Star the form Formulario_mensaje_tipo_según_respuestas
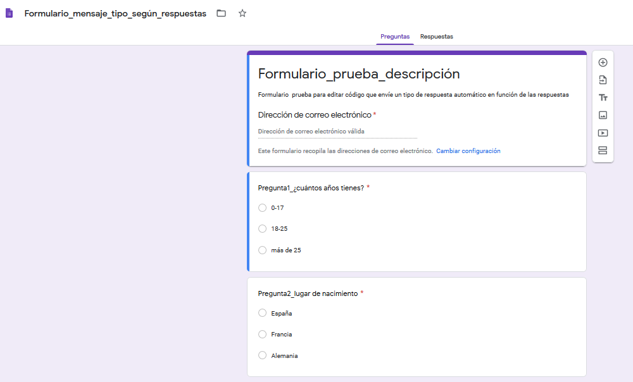The image size is (633, 382). (x=242, y=13)
